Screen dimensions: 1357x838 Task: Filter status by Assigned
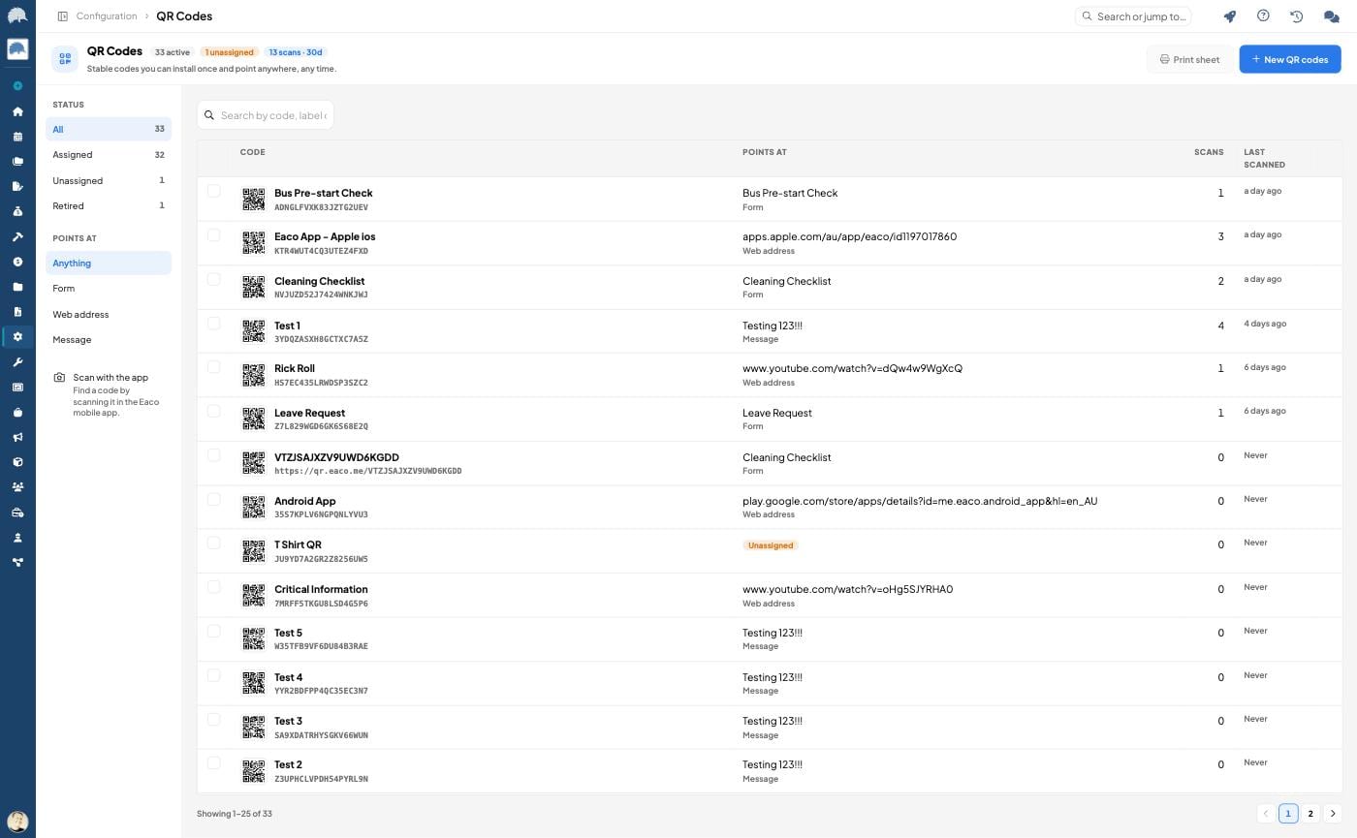(x=109, y=155)
